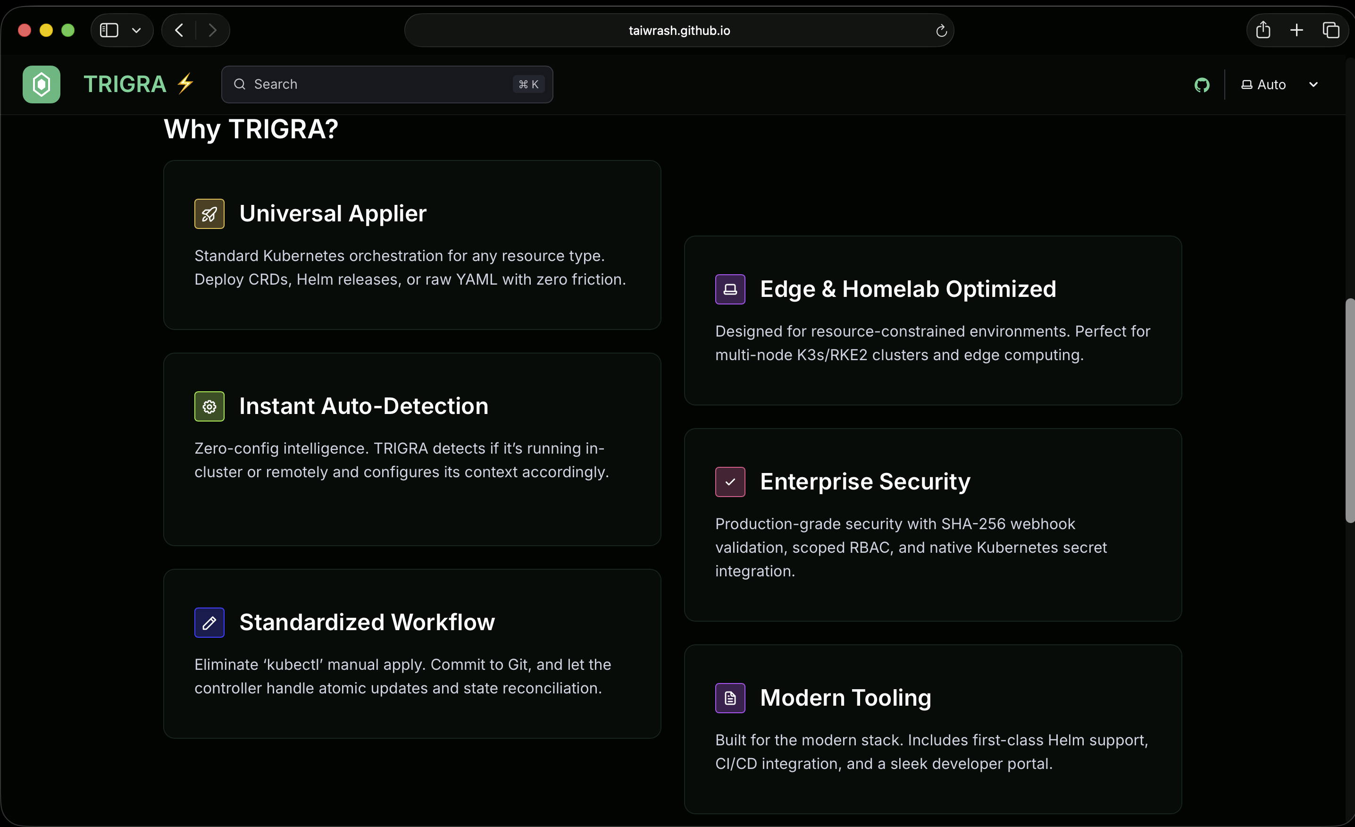Open a new tab with plus button
The width and height of the screenshot is (1355, 827).
point(1296,30)
